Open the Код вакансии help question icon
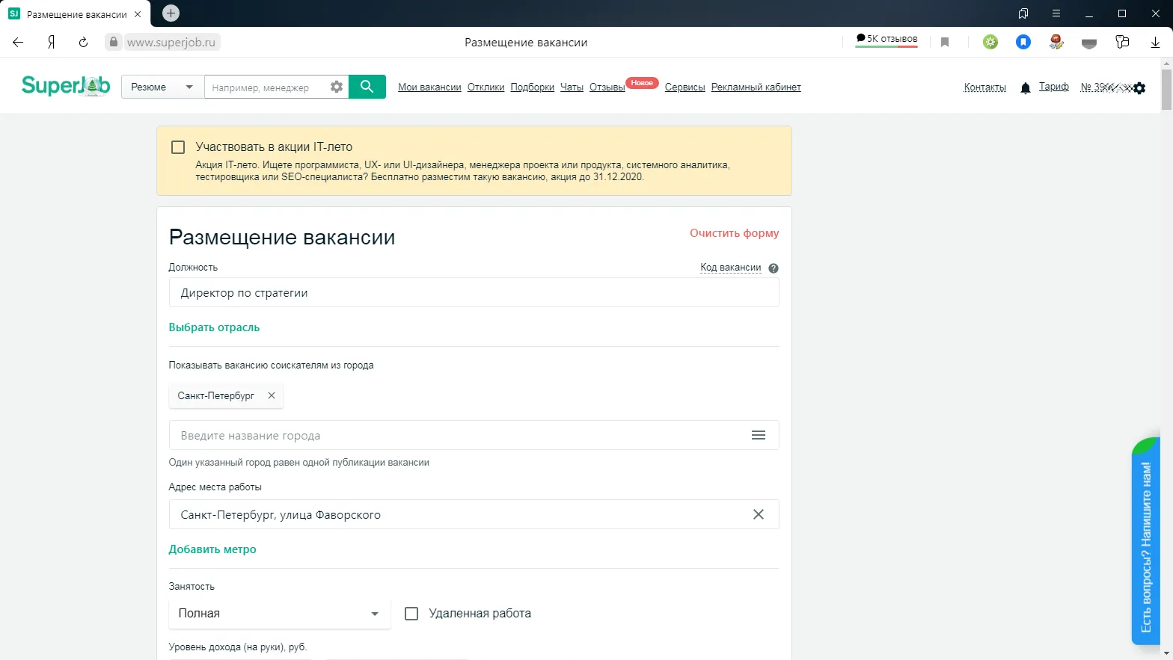The image size is (1173, 660). (x=774, y=268)
